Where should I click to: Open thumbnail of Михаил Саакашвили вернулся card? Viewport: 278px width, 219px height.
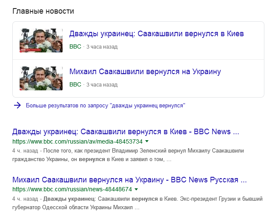(x=41, y=78)
